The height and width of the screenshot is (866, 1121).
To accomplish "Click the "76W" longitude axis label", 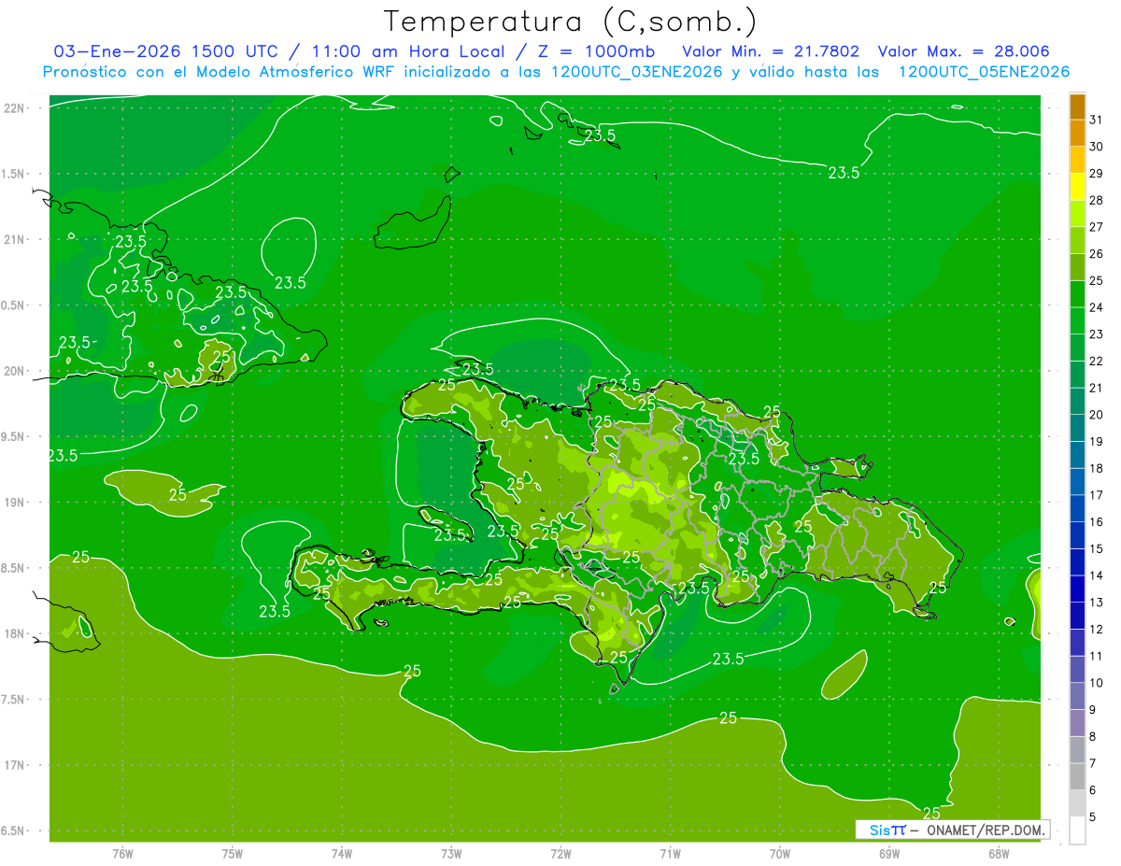I will point(123,854).
